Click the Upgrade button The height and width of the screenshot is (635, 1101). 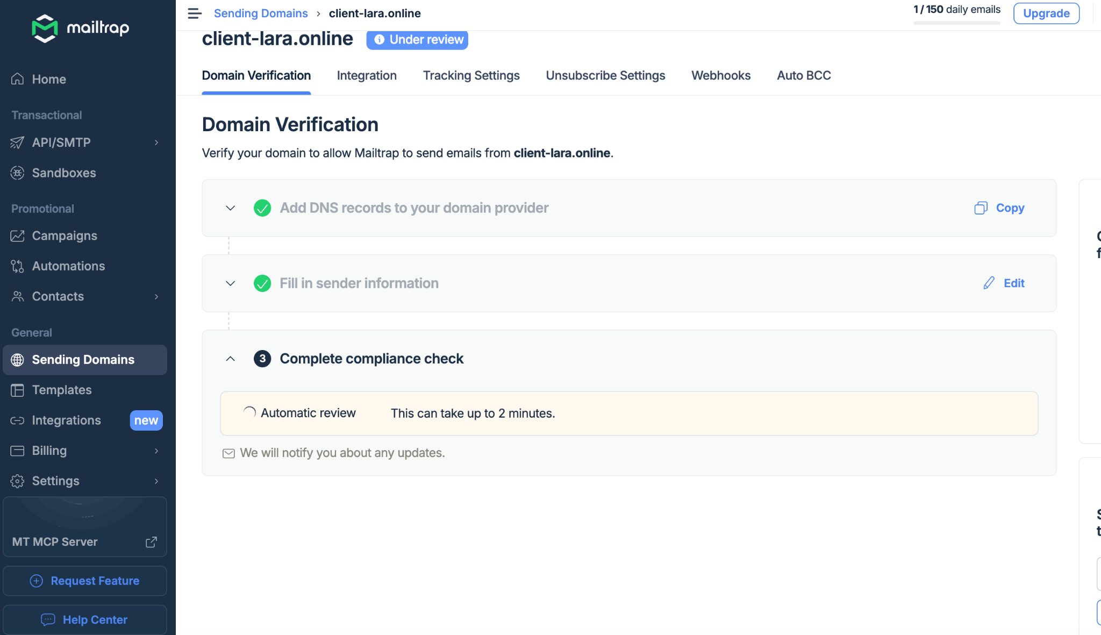(1046, 13)
